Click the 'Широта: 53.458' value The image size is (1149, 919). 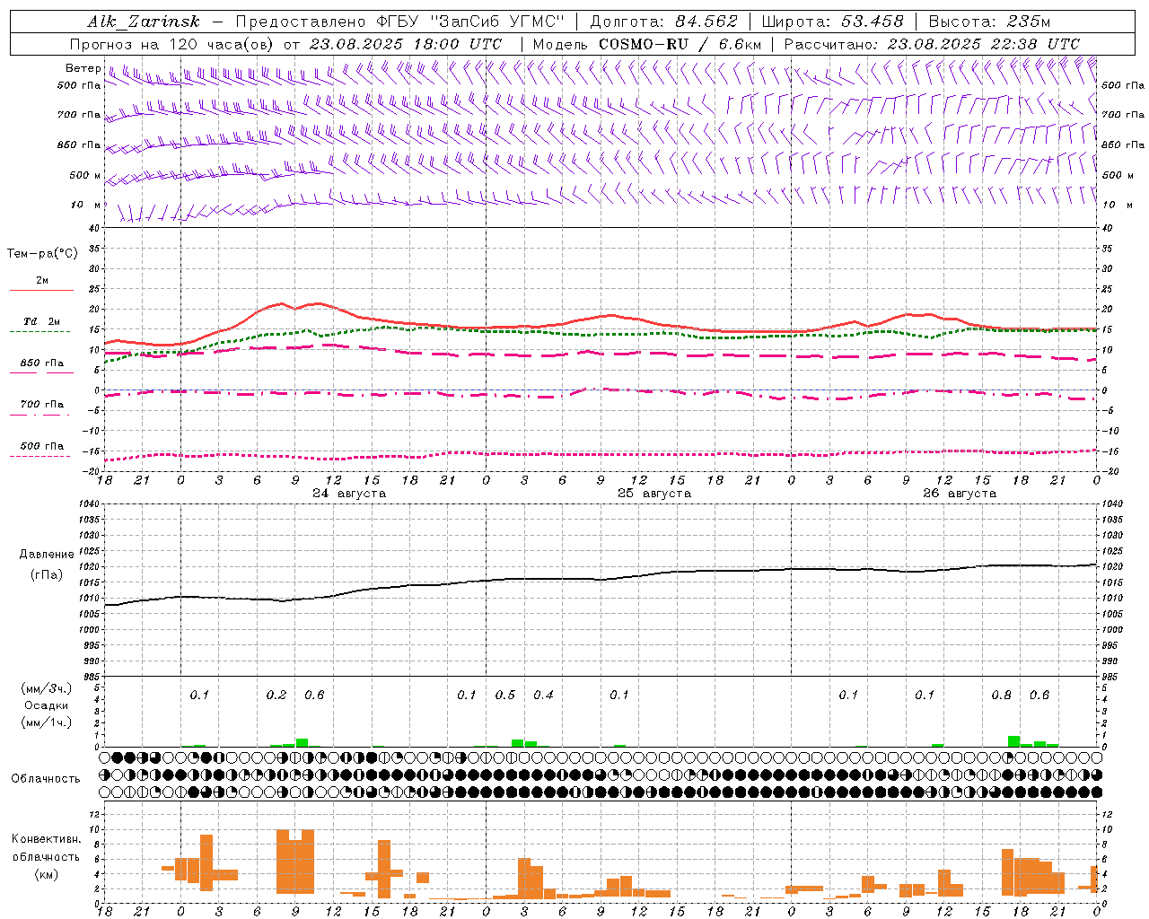[x=833, y=22]
